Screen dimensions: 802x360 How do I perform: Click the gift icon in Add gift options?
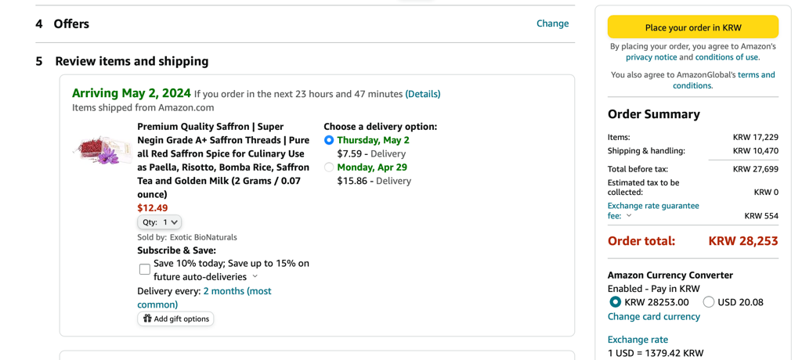point(147,319)
